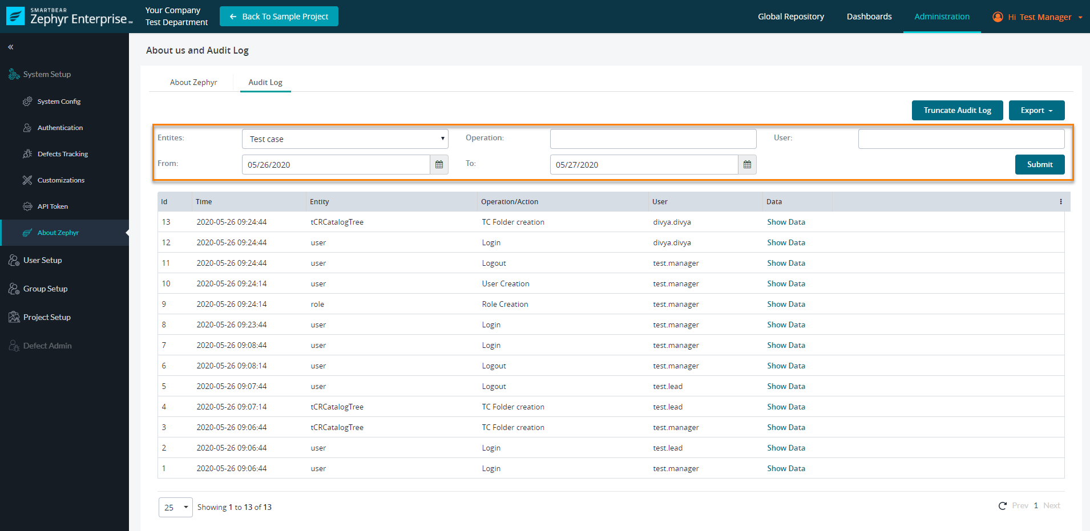Expand the Entities dropdown showing Test case

coord(345,139)
